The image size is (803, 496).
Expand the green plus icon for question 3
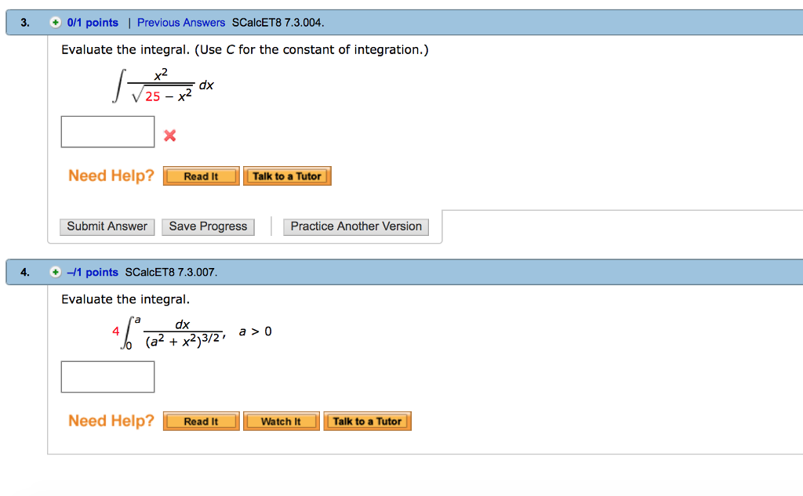point(55,22)
